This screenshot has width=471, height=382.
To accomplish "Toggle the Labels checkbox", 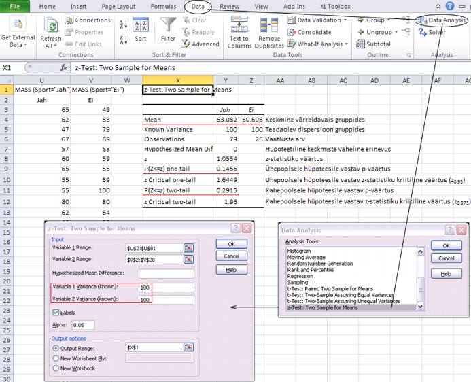I will 56,313.
